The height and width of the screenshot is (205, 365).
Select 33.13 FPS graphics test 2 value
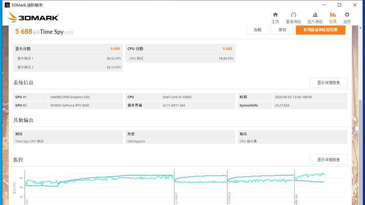pyautogui.click(x=113, y=68)
